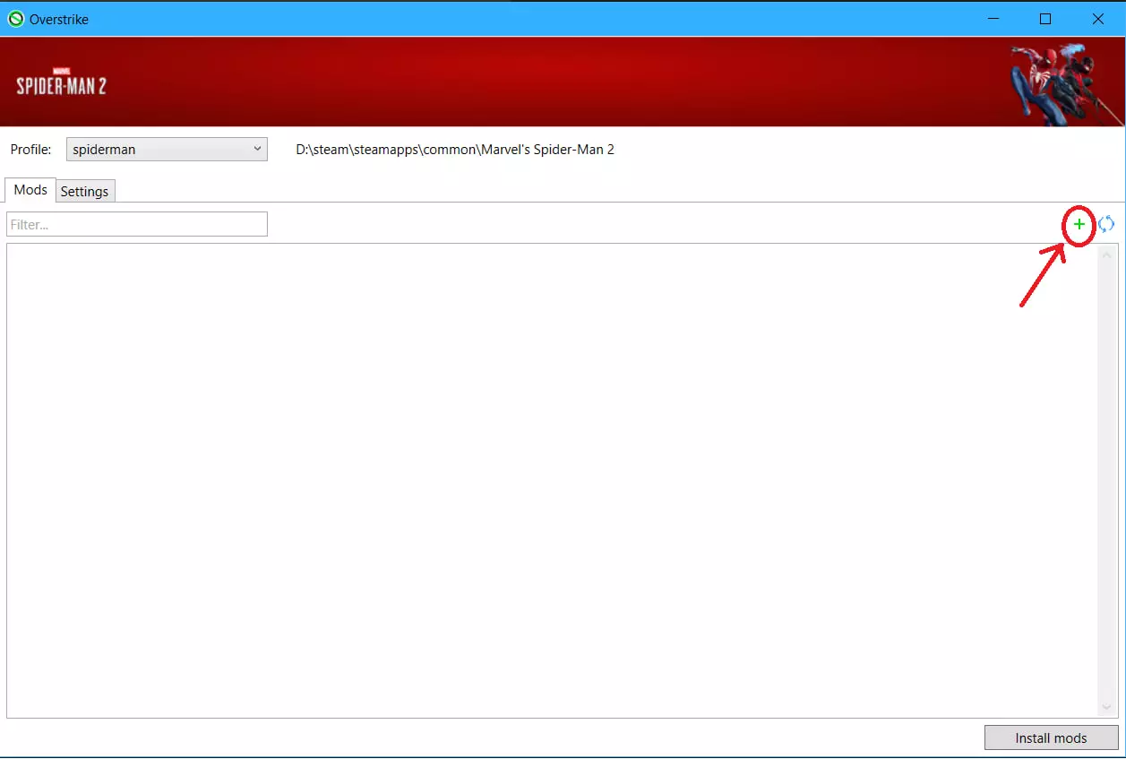1126x759 pixels.
Task: Click the mod list scrollbar up arrow
Action: [x=1106, y=254]
